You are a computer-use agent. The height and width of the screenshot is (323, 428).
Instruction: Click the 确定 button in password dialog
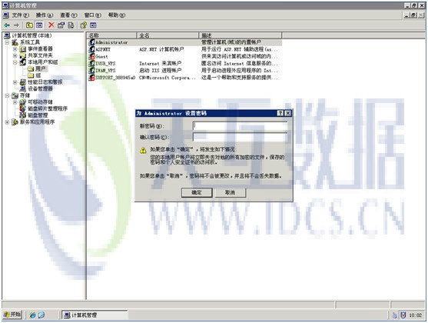tap(197, 193)
